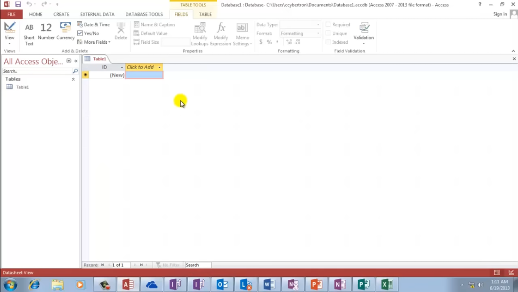
Task: Open the Windows Start button
Action: [10, 284]
